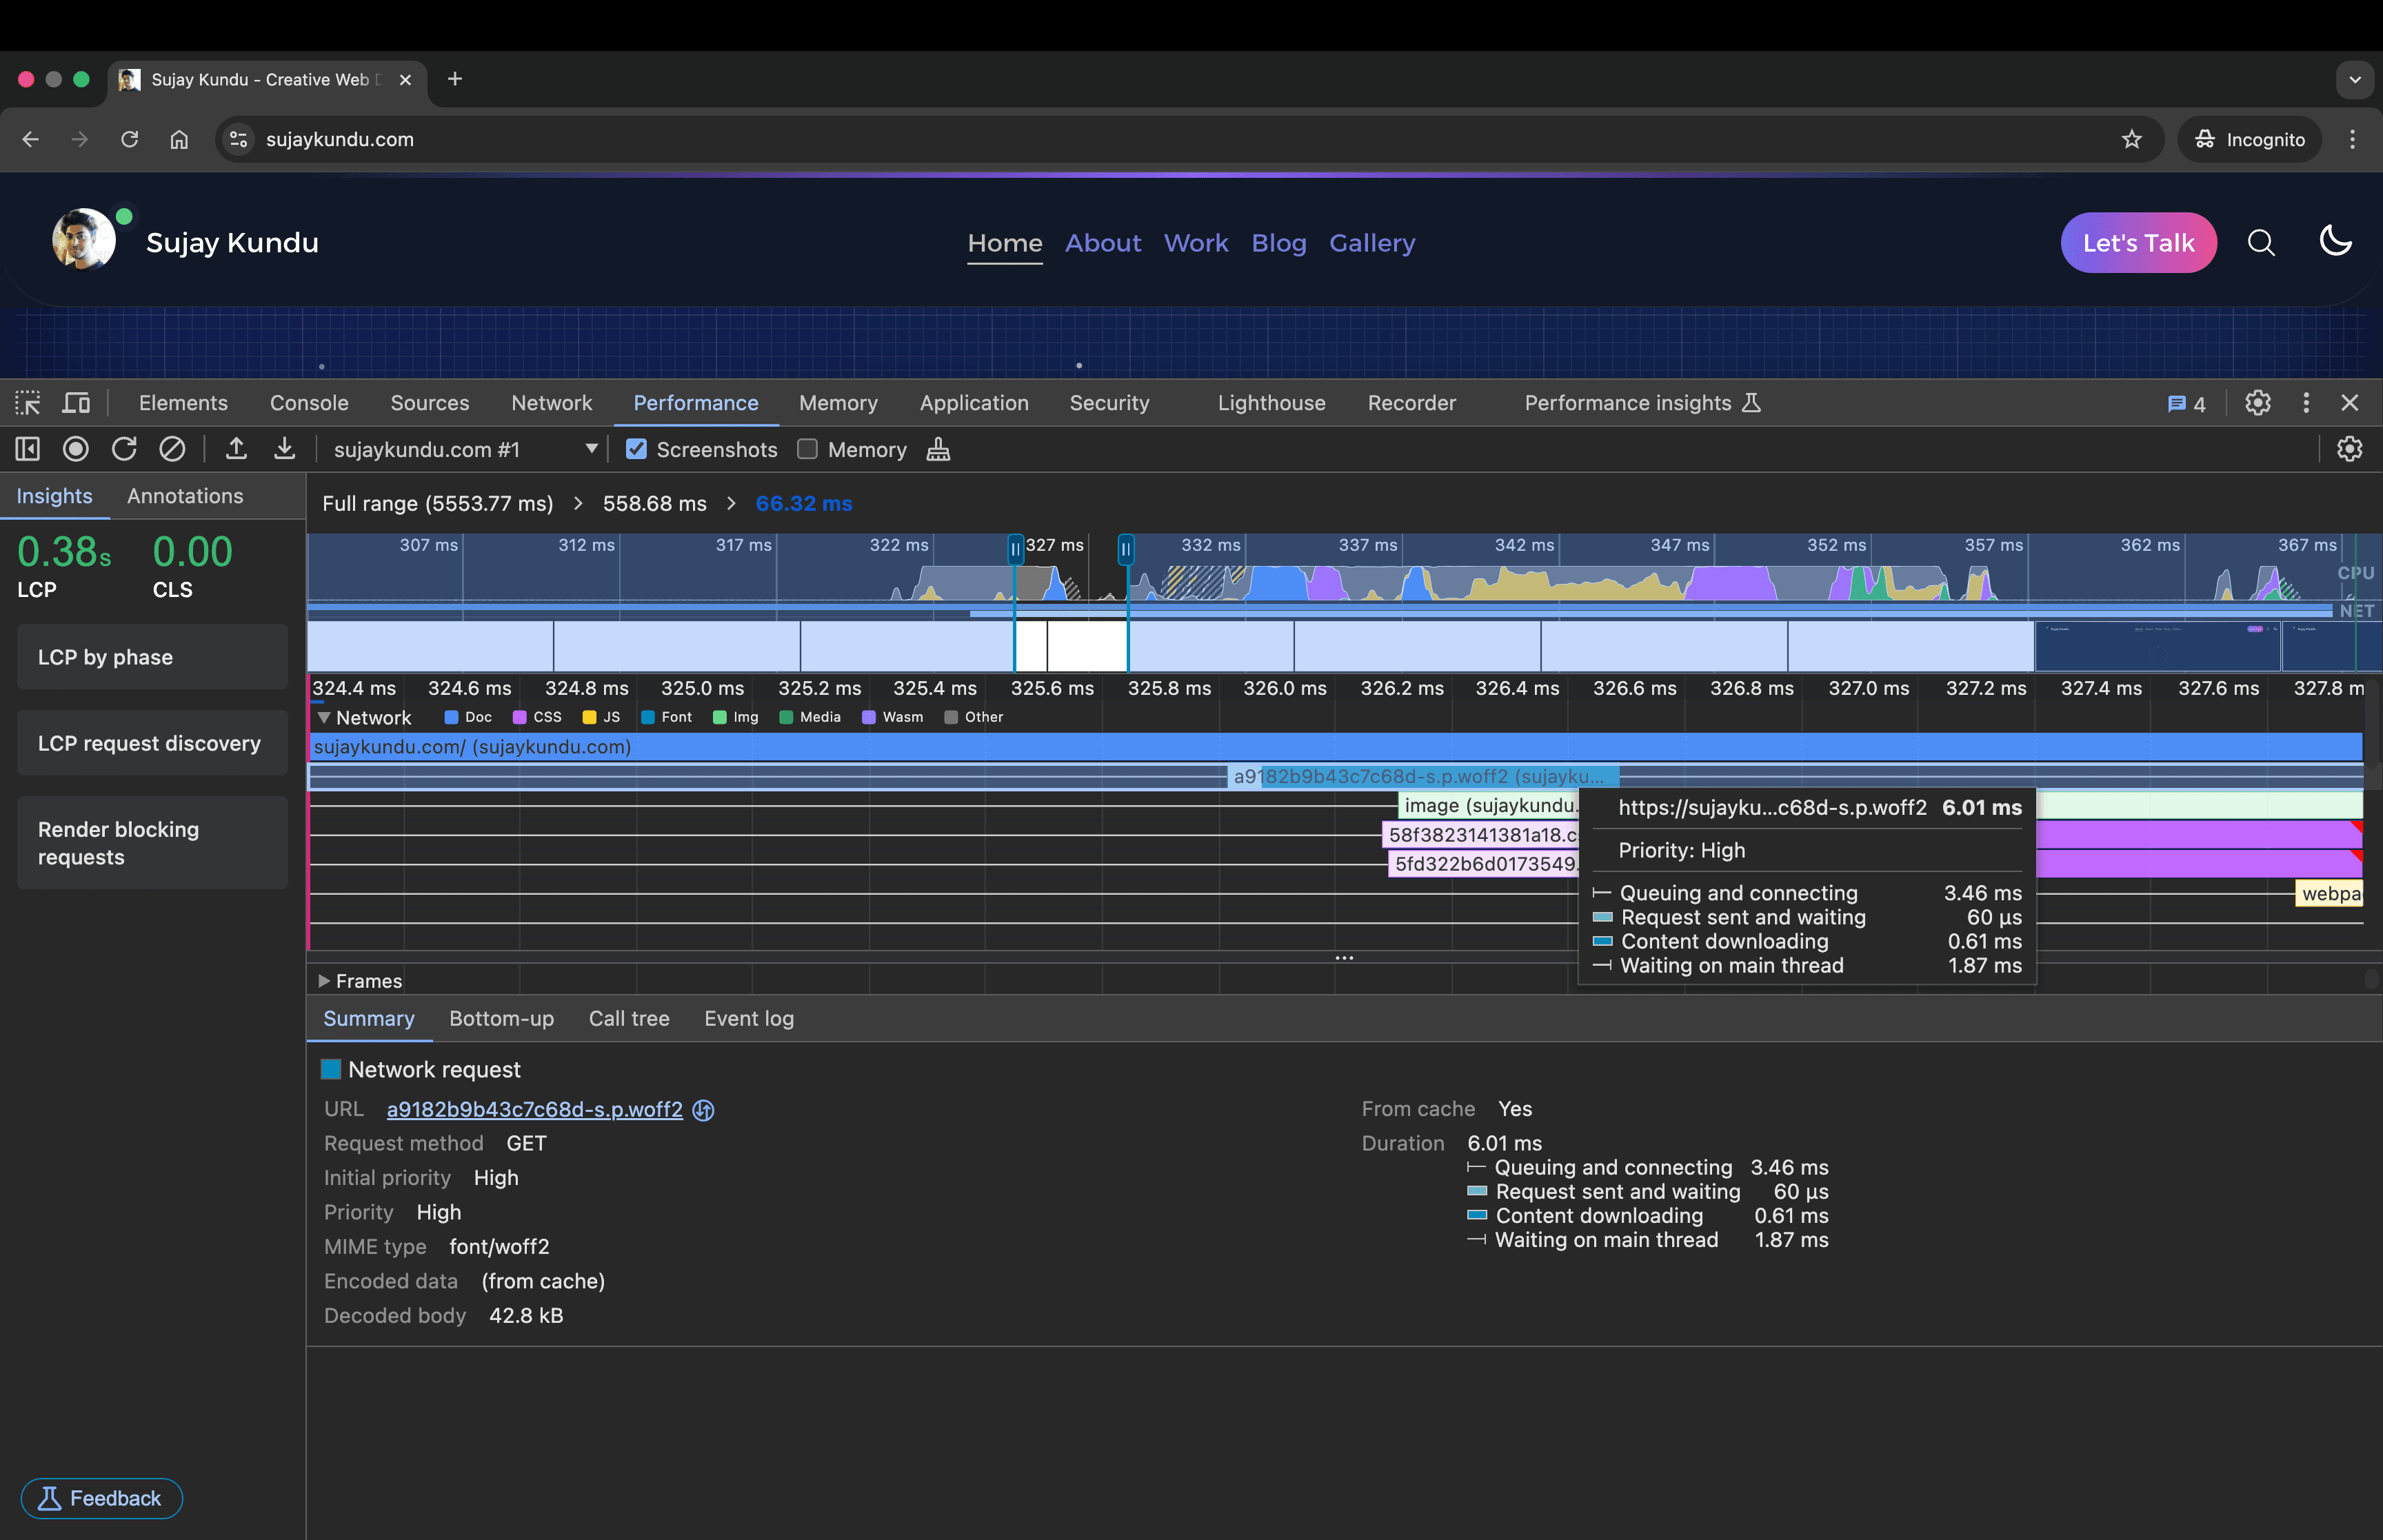Open the Lighthouse panel
The width and height of the screenshot is (2383, 1540).
click(x=1271, y=402)
